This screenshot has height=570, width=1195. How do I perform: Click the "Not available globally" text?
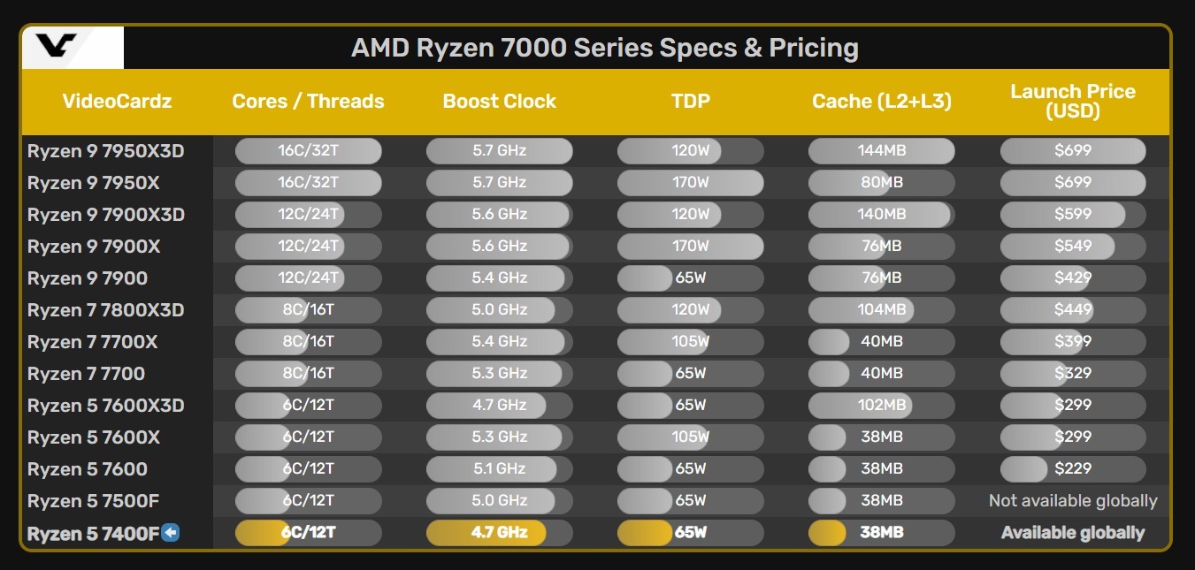[1072, 501]
